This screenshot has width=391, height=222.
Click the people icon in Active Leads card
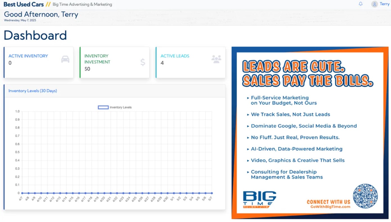pyautogui.click(x=216, y=59)
